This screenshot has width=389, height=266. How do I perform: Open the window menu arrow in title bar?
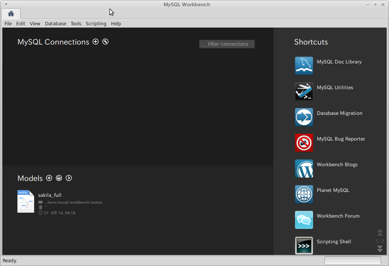6,5
